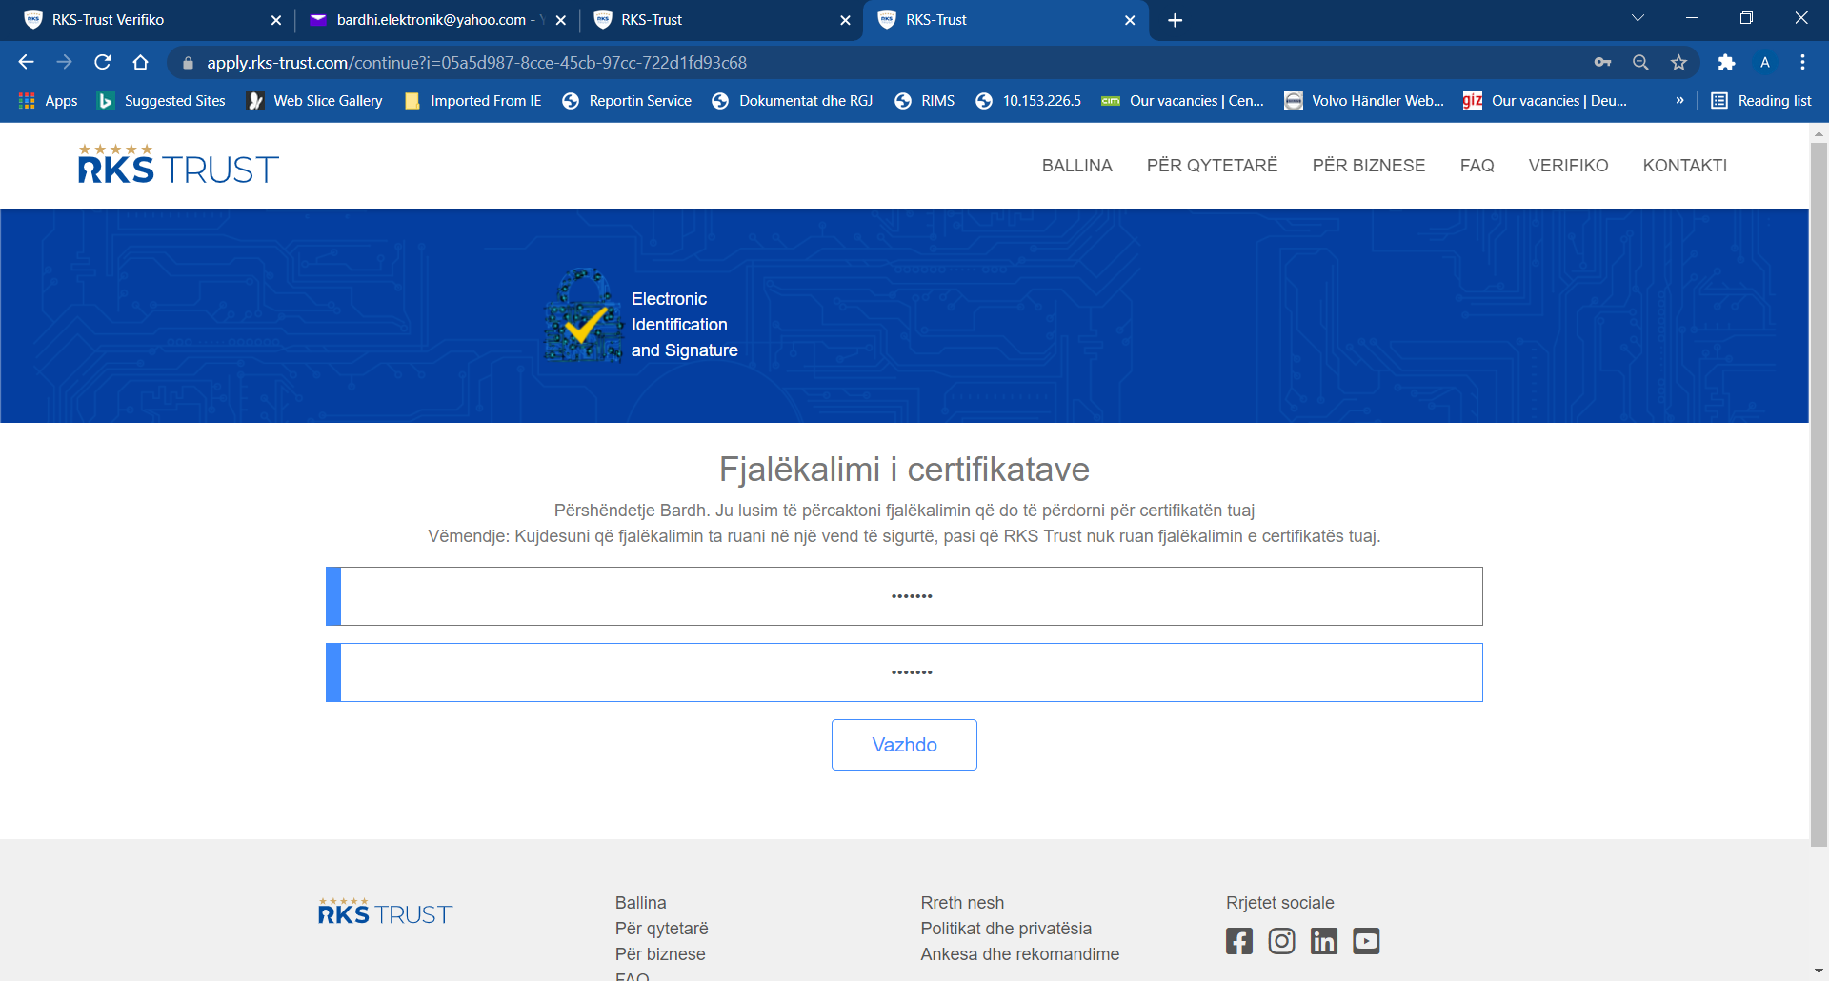Open Suggested Sites bookmark

tap(162, 101)
